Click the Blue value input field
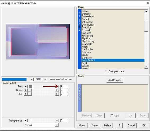 64,94
